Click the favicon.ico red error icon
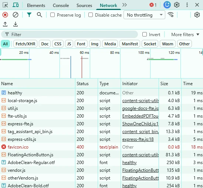 point(4,147)
